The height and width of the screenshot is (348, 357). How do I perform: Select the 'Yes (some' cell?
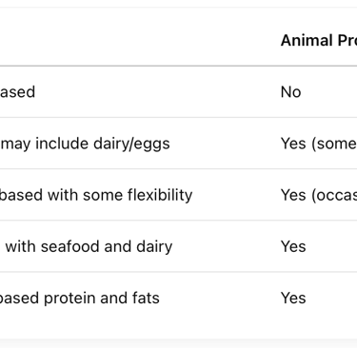(319, 144)
